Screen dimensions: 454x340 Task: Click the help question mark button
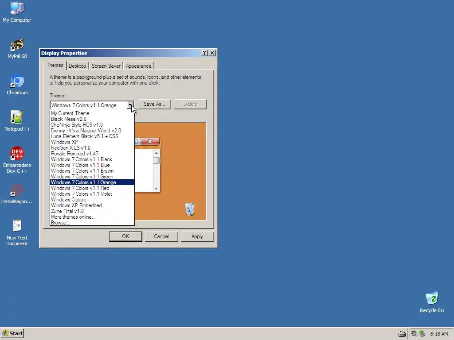coord(204,53)
